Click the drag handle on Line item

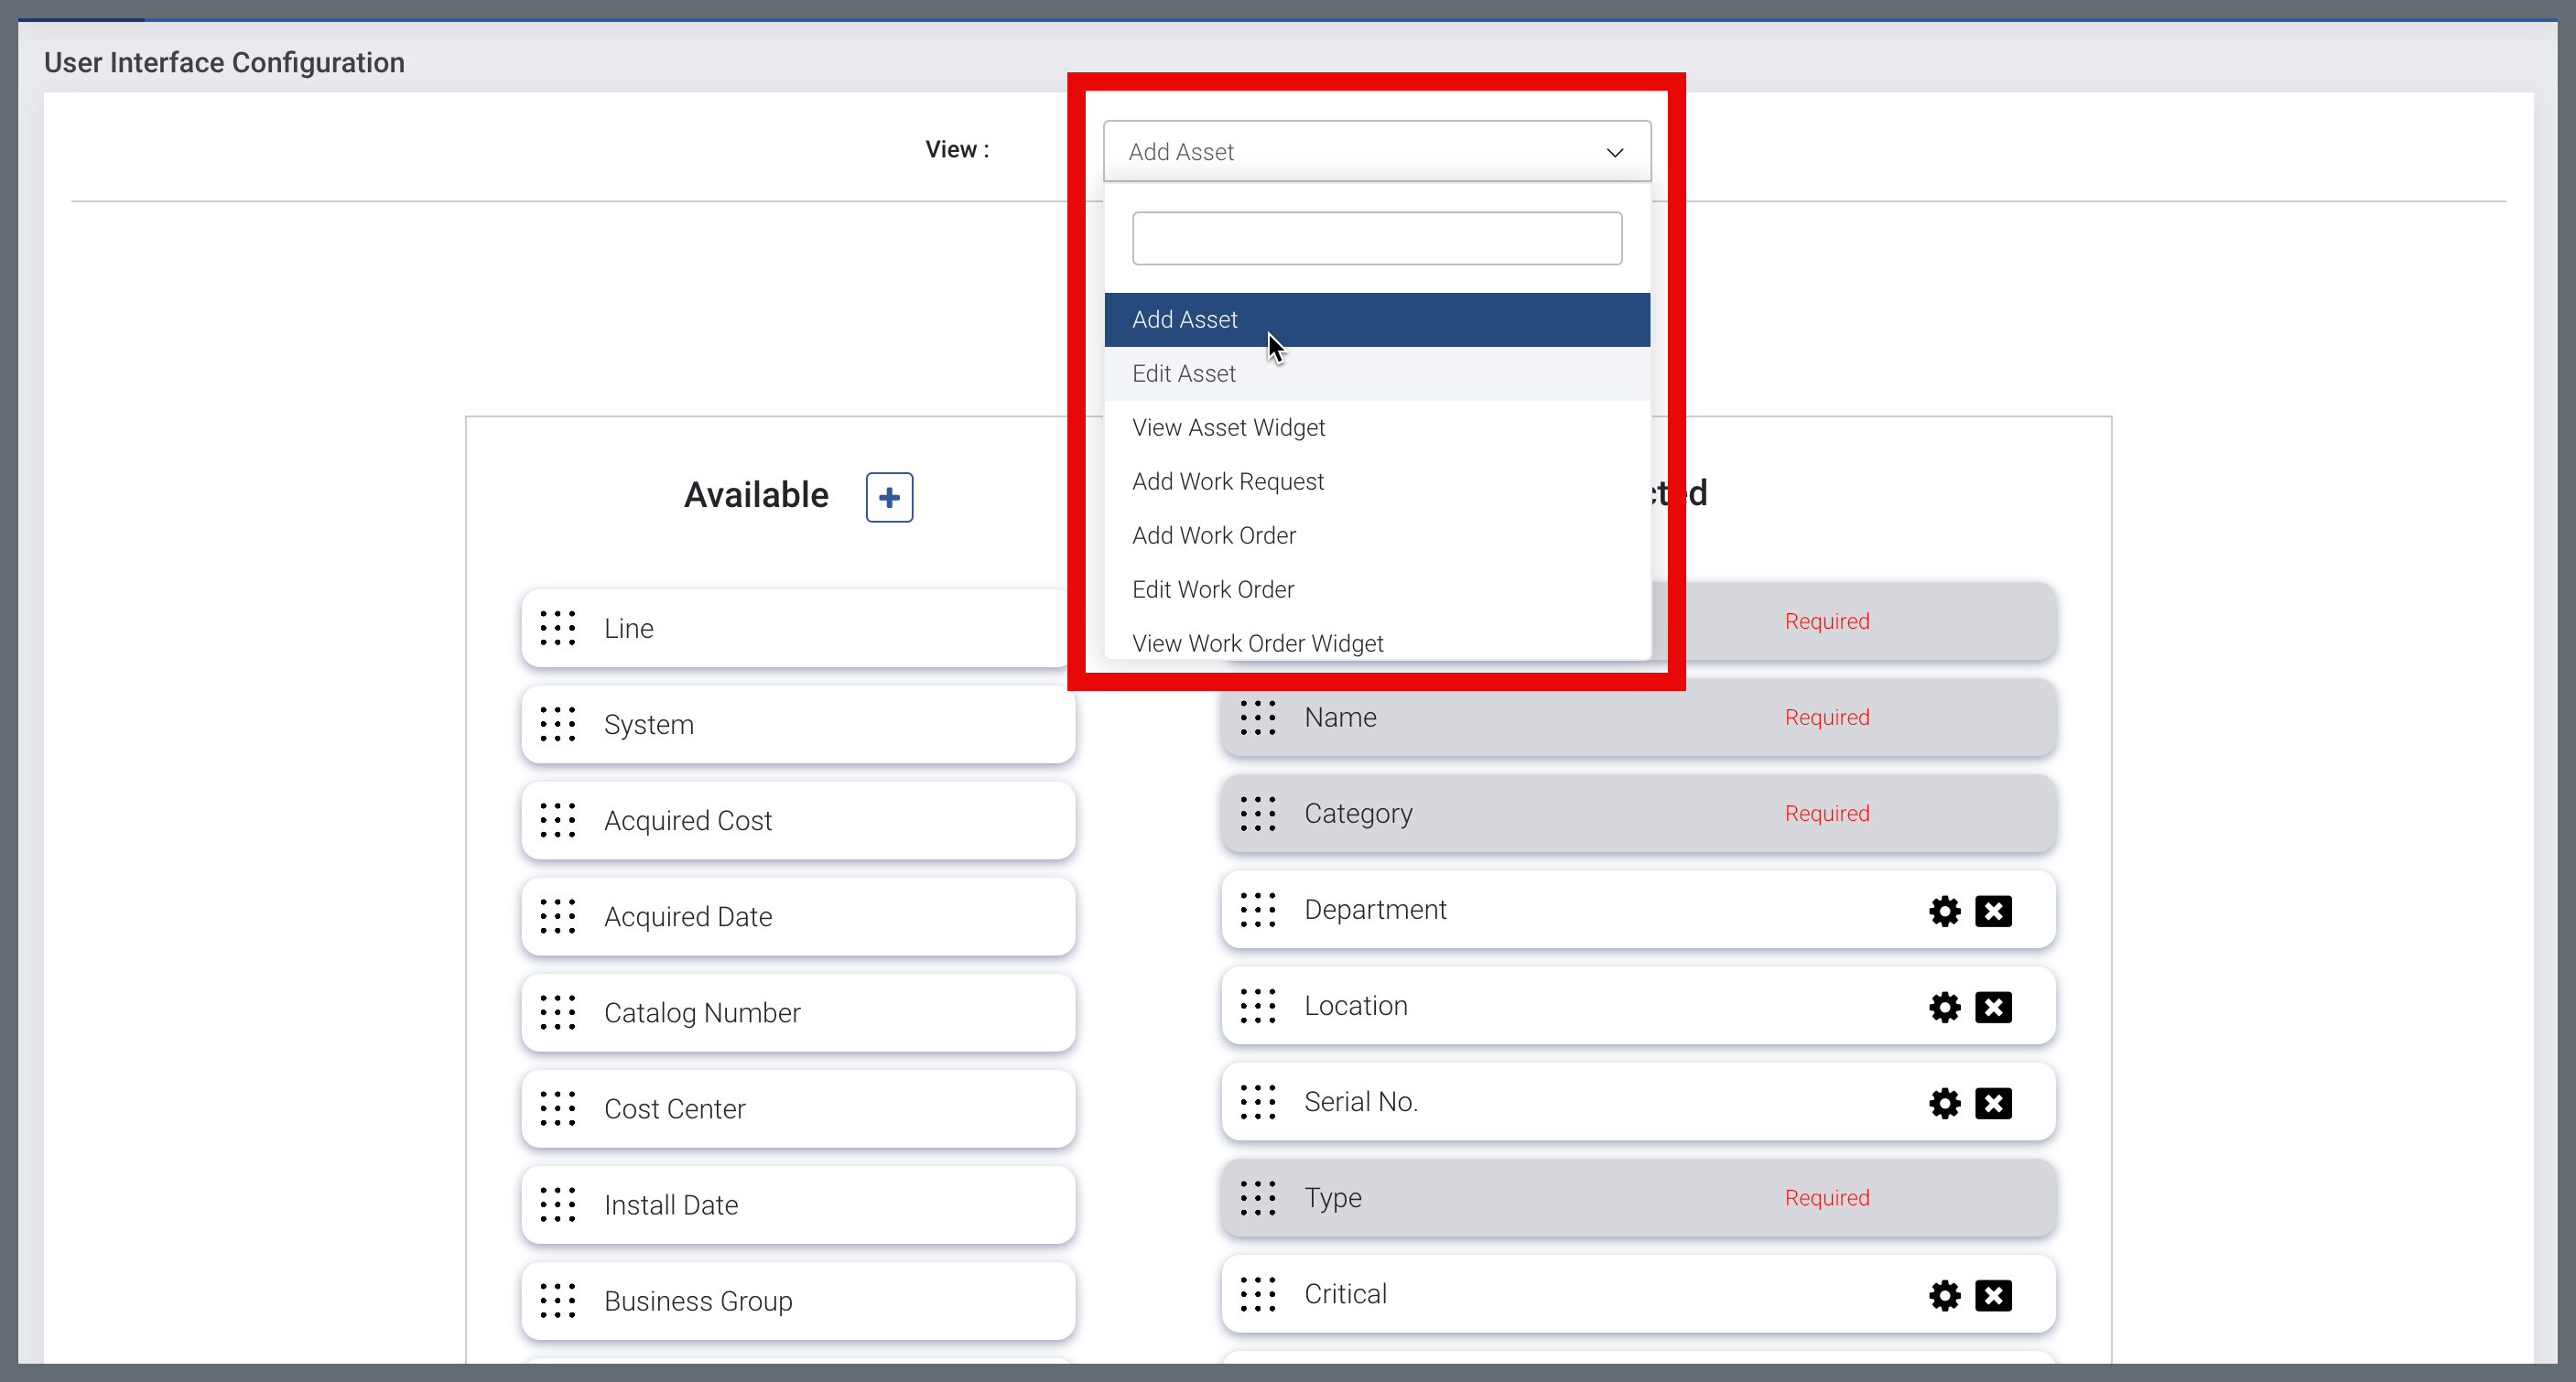click(x=558, y=628)
